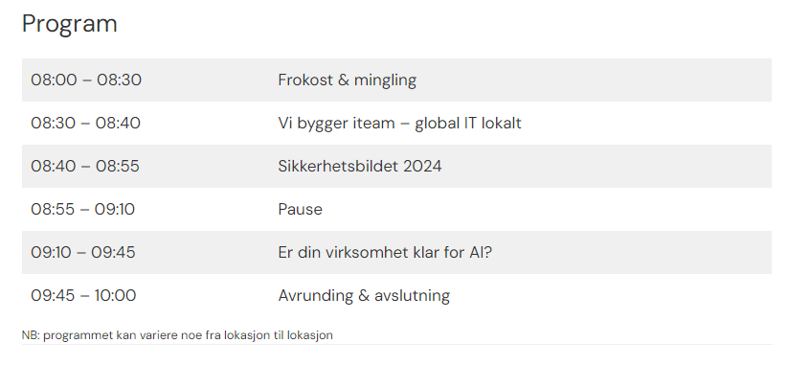Viewport: 787px width, 366px height.
Task: Click the Program heading
Action: (x=69, y=24)
